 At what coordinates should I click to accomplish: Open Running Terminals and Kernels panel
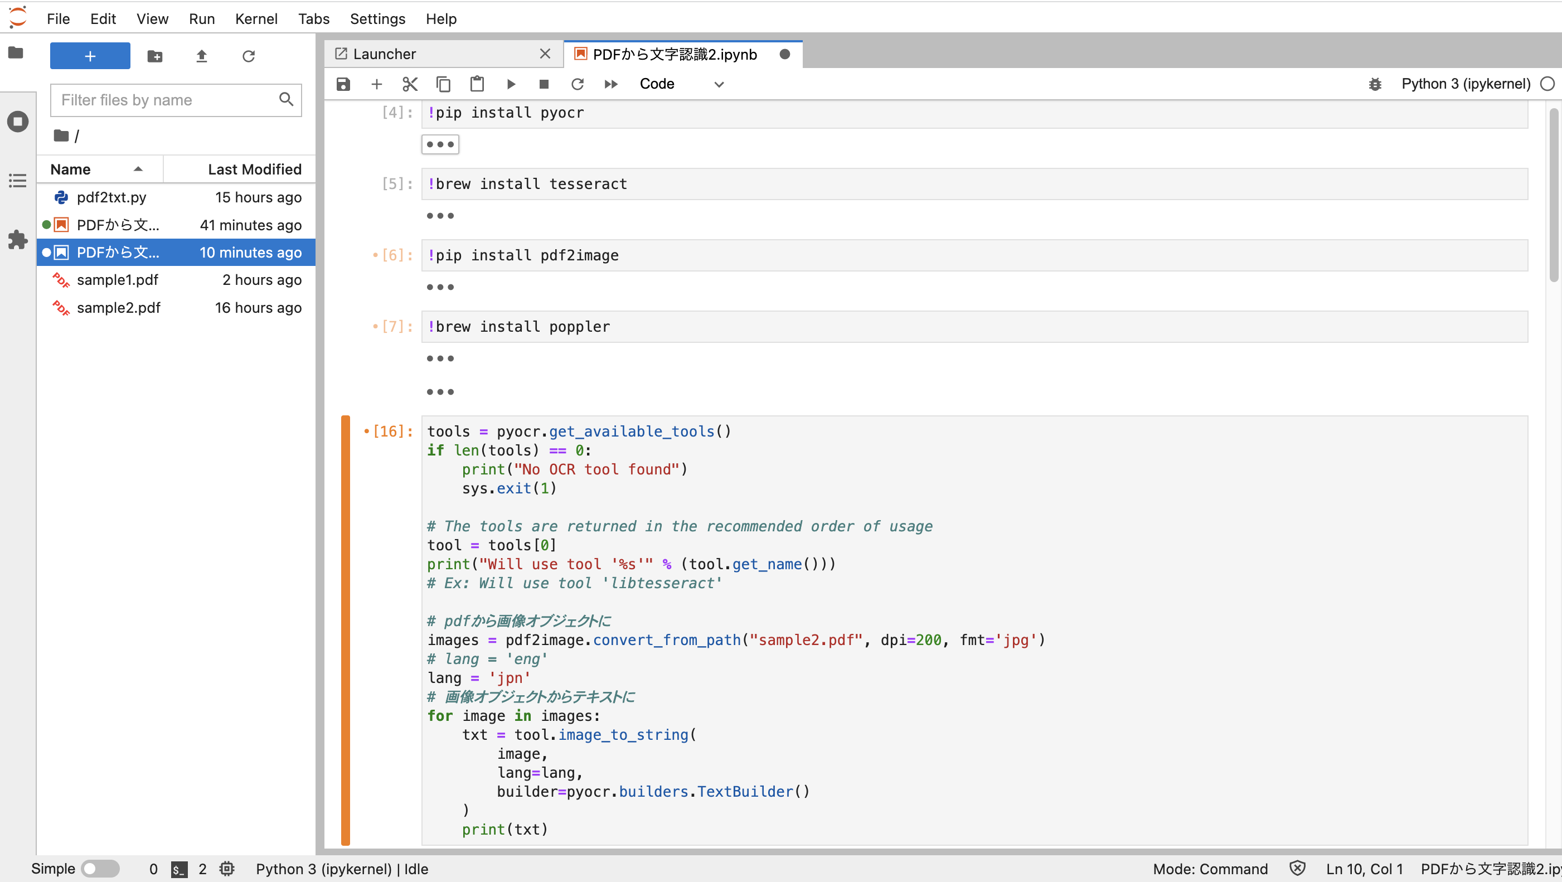click(x=18, y=122)
